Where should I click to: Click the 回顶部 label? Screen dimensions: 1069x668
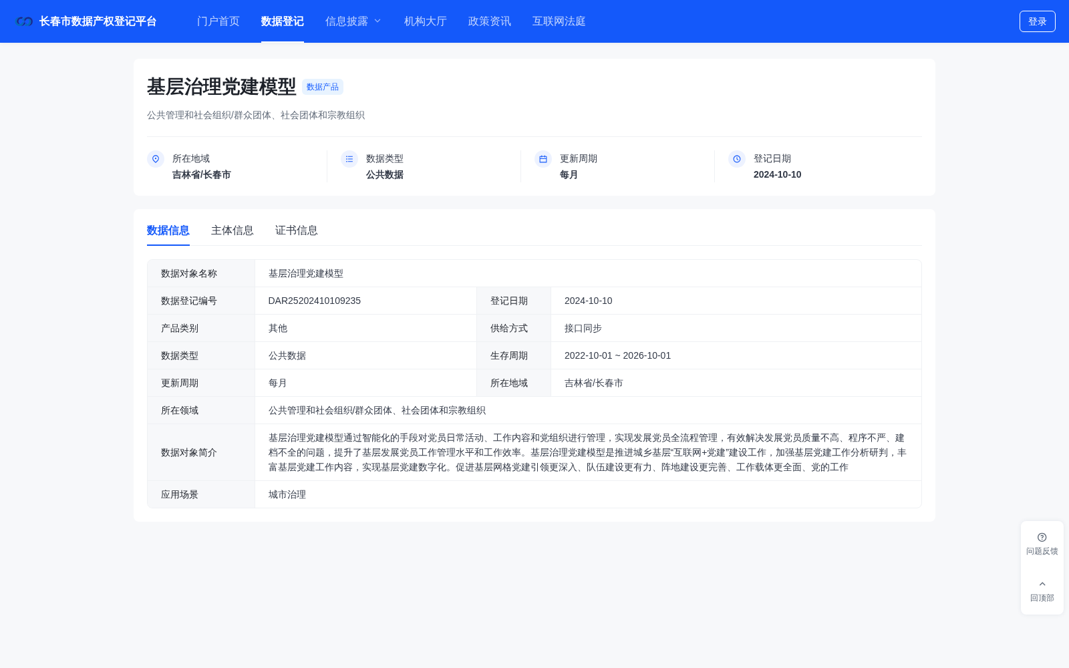(x=1042, y=598)
